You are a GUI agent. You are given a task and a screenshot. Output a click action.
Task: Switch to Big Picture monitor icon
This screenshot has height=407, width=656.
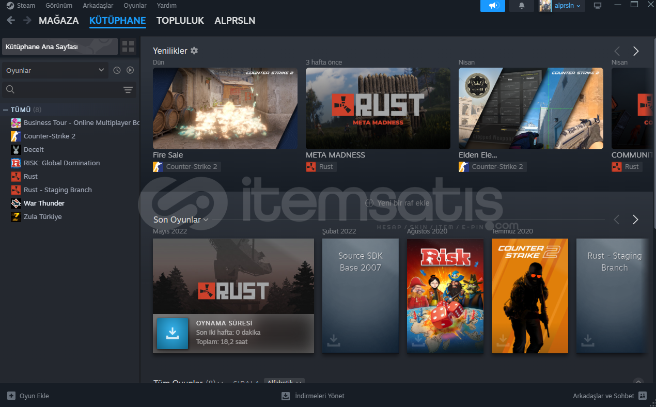[598, 6]
